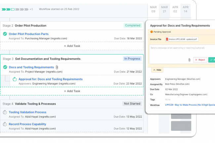Select the MAR 09 timeline column

pyautogui.click(x=153, y=9)
